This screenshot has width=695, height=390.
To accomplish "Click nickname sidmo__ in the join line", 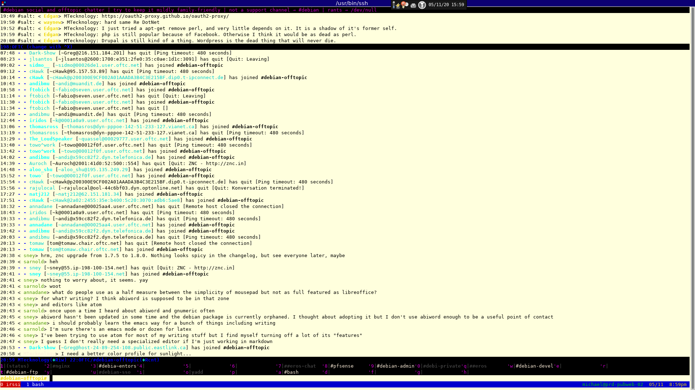I will [39, 65].
